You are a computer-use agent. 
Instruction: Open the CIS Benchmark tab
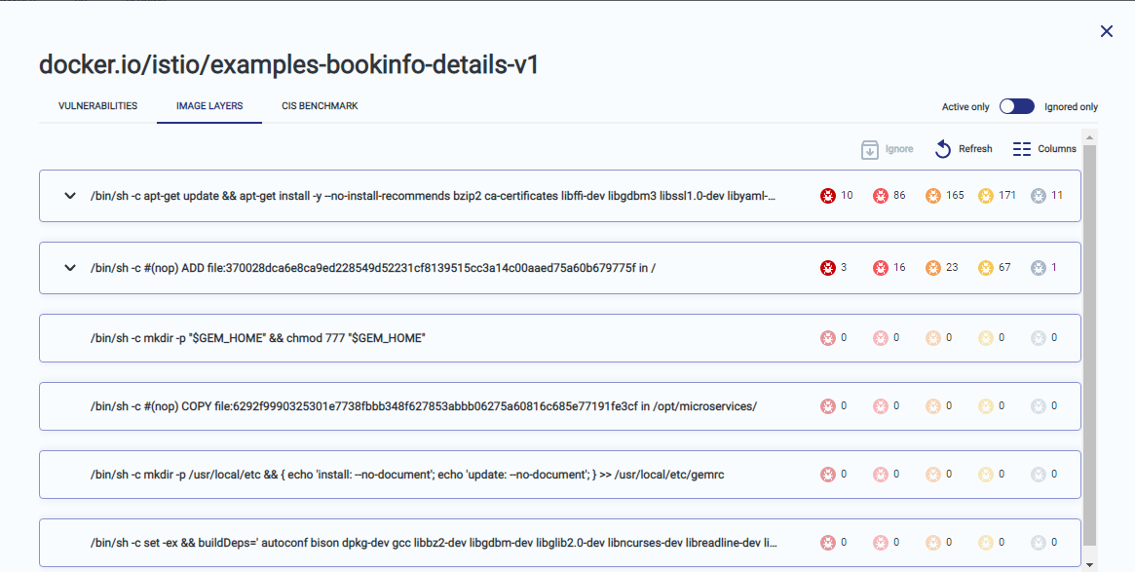pos(320,105)
